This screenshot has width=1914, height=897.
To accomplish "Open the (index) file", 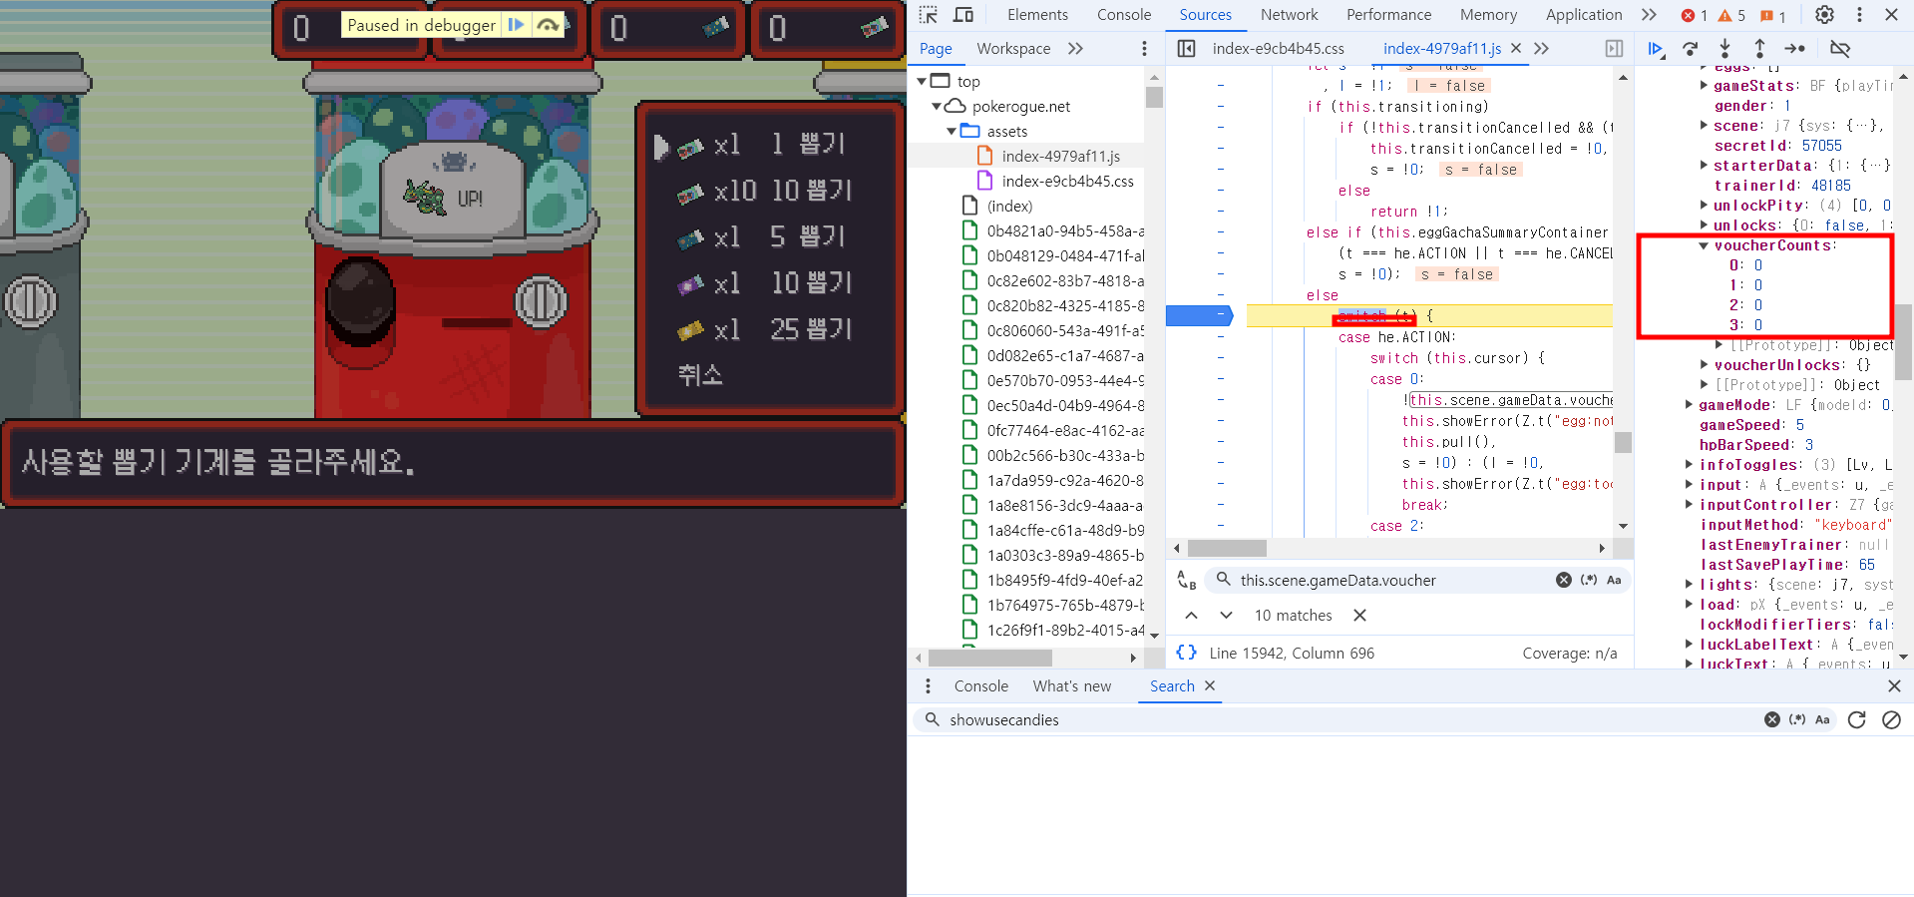I will point(1009,206).
